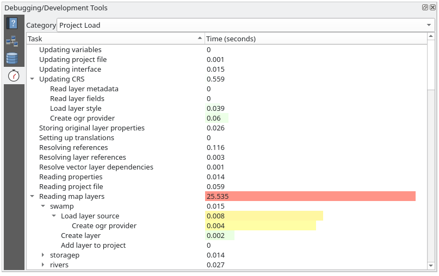
Task: Select the stopwatch Profiler tab icon
Action: click(14, 76)
